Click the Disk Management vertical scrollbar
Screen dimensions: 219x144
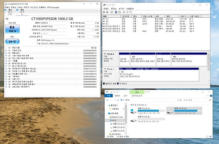tap(209, 67)
